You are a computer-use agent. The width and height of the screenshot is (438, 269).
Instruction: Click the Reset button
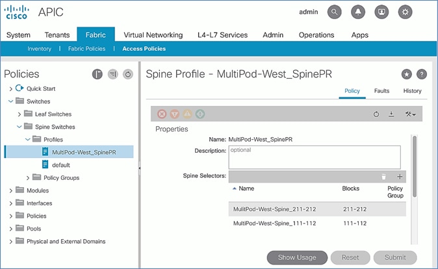(350, 257)
